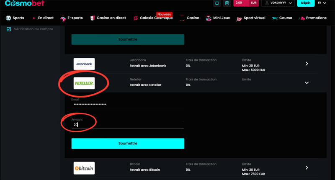The image size is (335, 180).
Task: Click the Bitcoin logo
Action: pos(84,168)
